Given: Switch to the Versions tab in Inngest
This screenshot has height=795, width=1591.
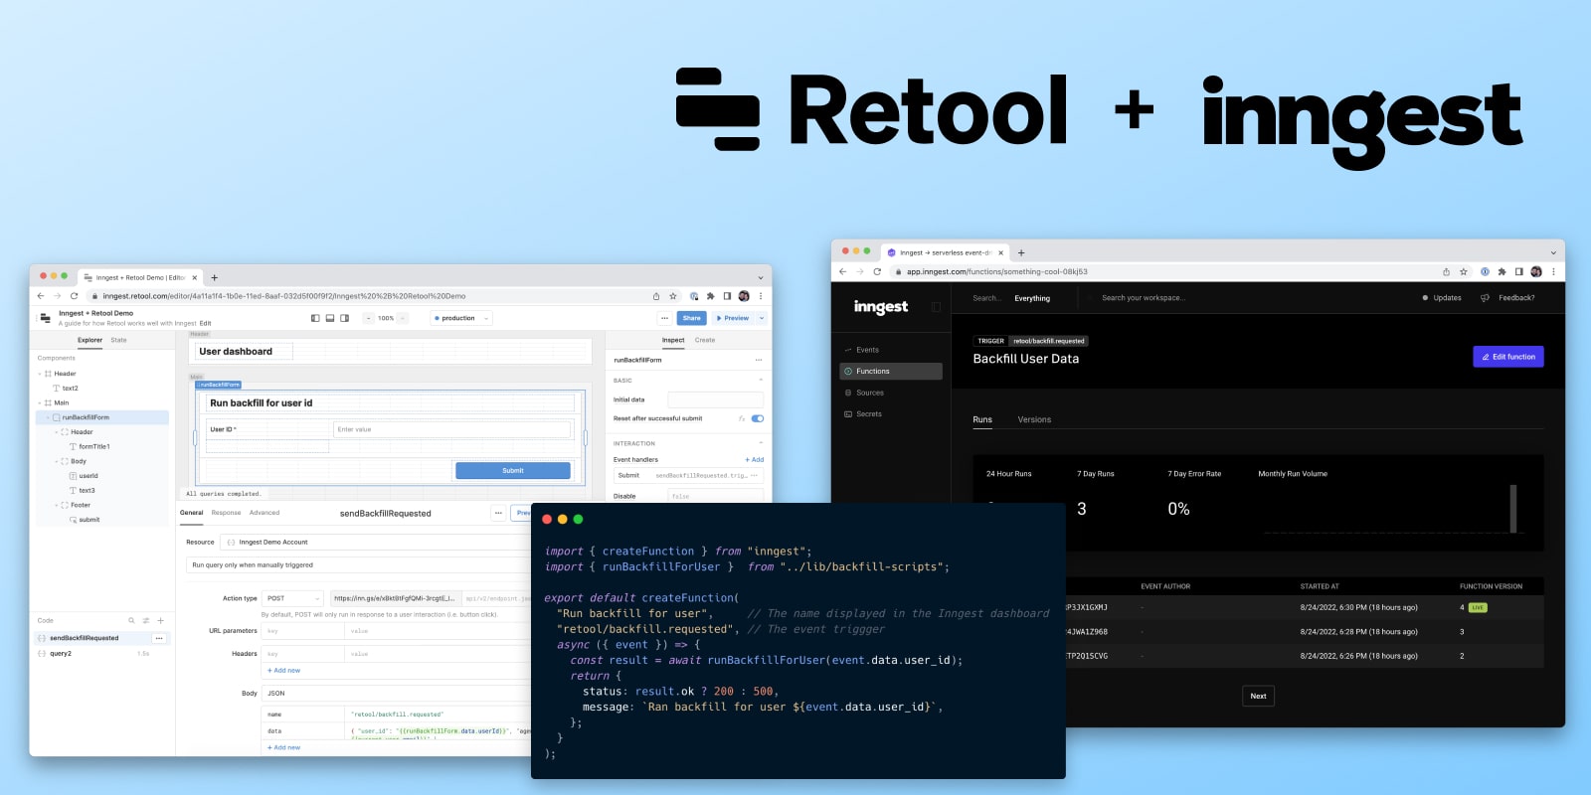Looking at the screenshot, I should pyautogui.click(x=1034, y=419).
